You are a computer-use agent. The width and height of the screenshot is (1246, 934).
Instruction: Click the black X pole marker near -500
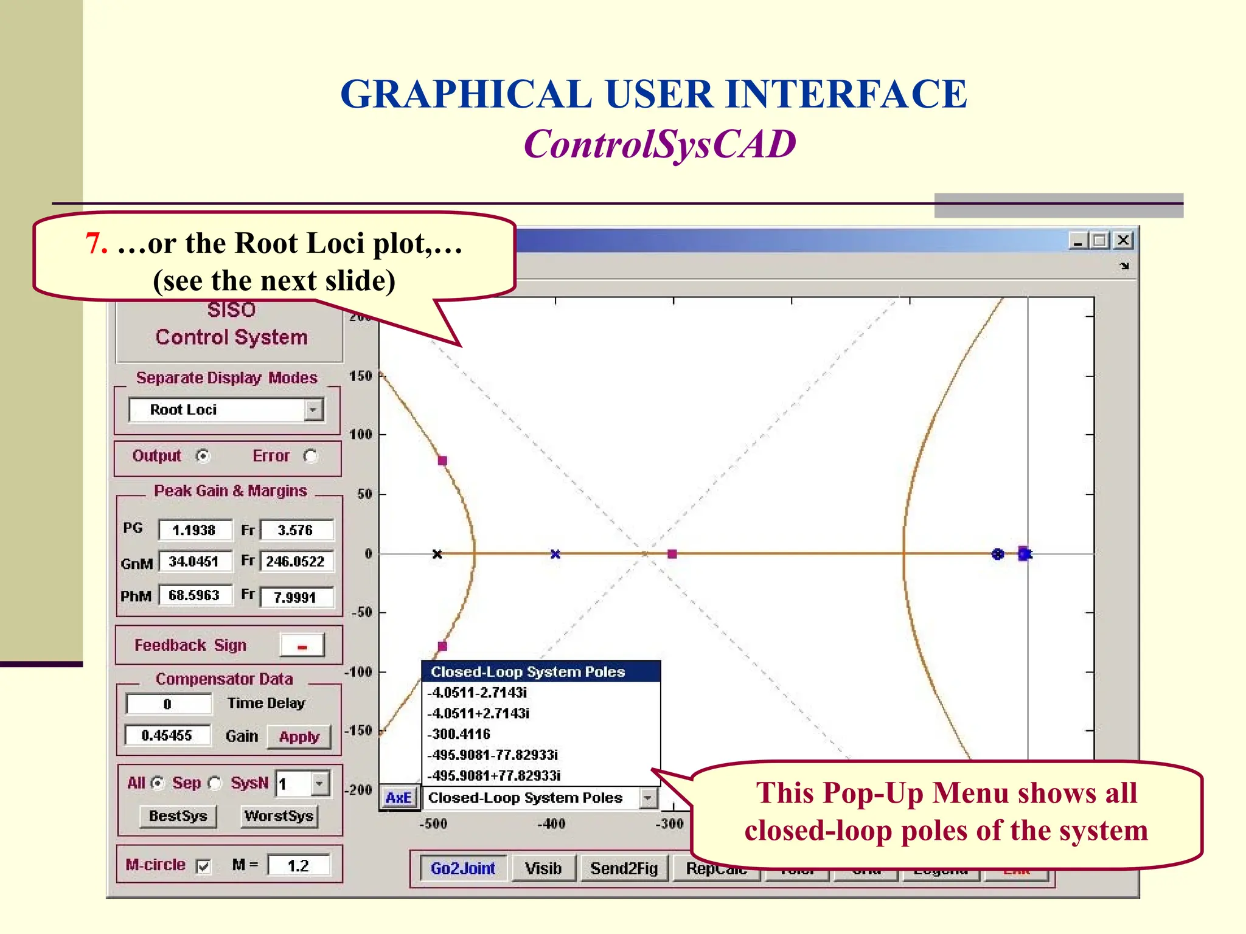[x=437, y=554]
